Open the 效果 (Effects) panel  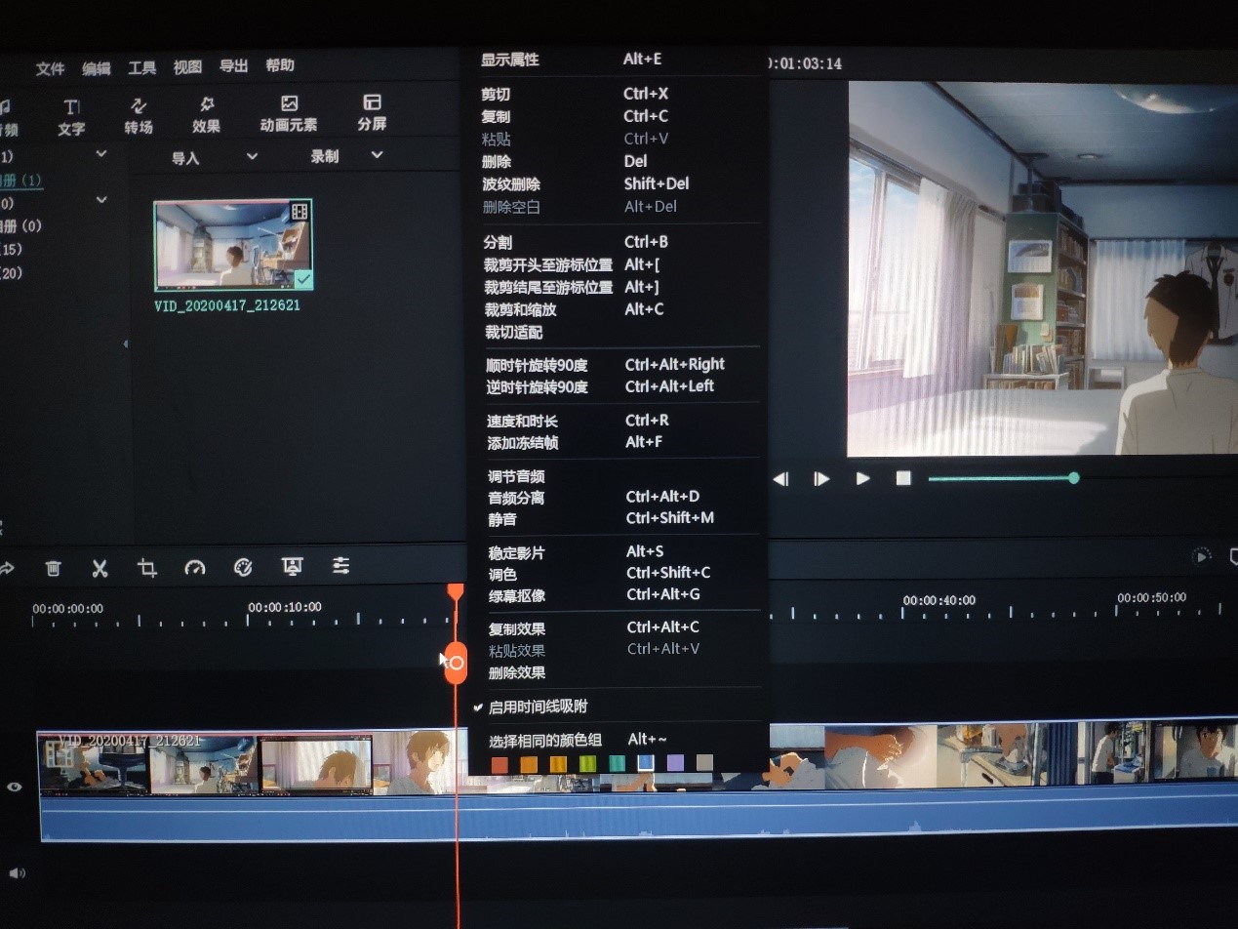coord(206,112)
